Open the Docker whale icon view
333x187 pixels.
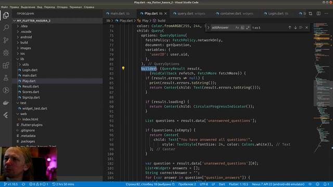pyautogui.click(x=6, y=103)
